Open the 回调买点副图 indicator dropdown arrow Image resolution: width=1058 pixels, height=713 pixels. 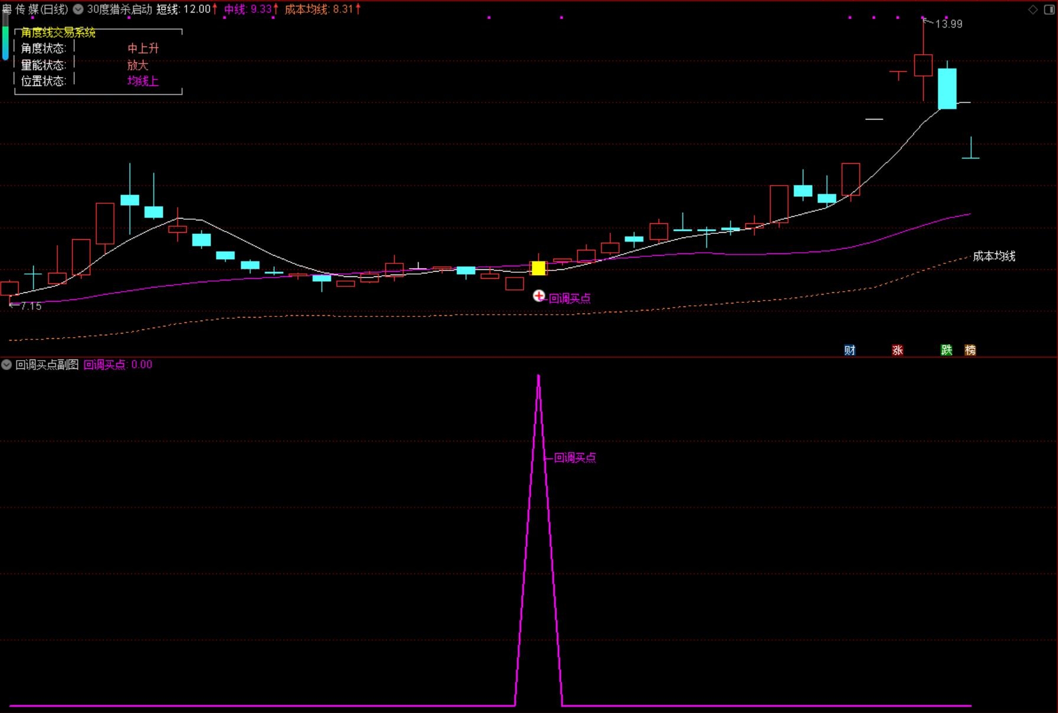click(6, 365)
